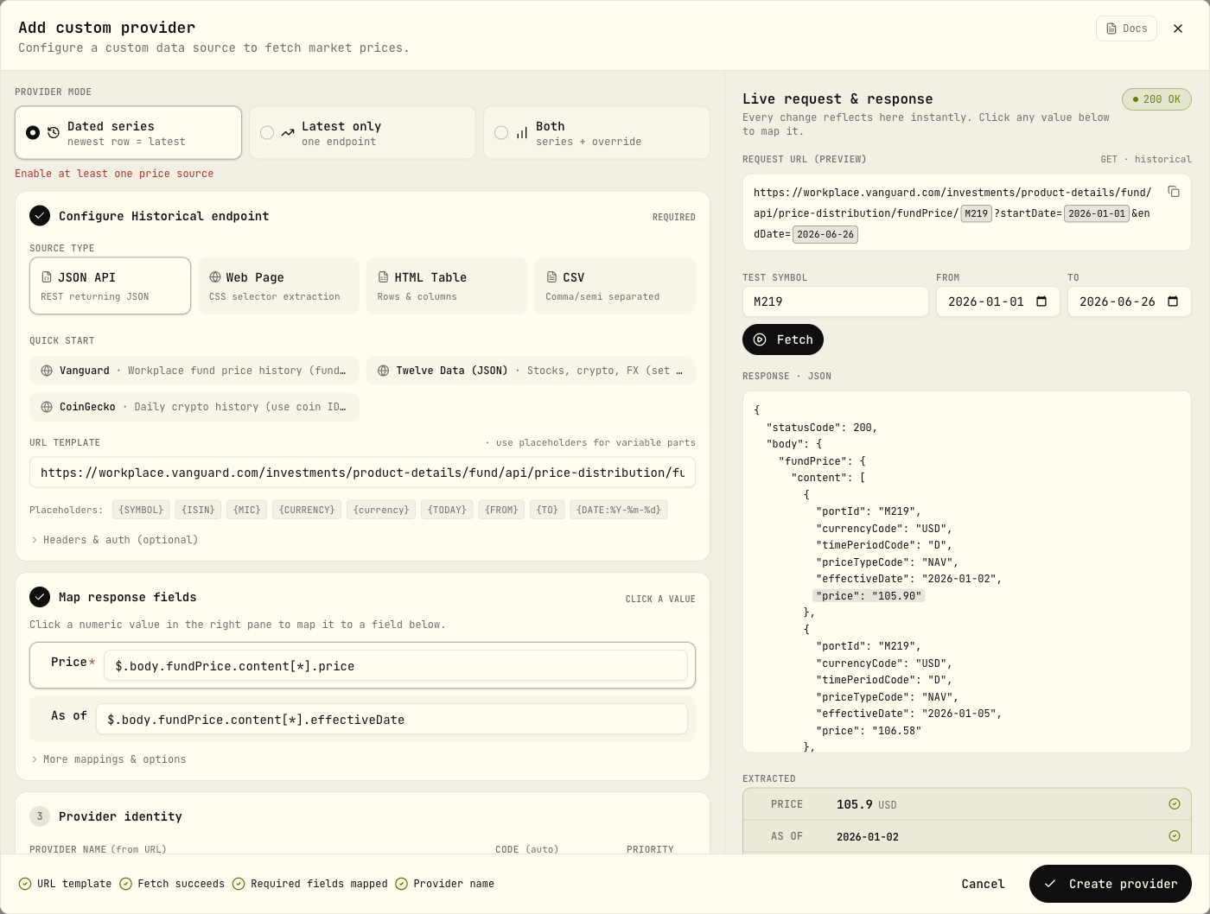Select Both provider mode
This screenshot has height=914, width=1210.
(x=596, y=133)
